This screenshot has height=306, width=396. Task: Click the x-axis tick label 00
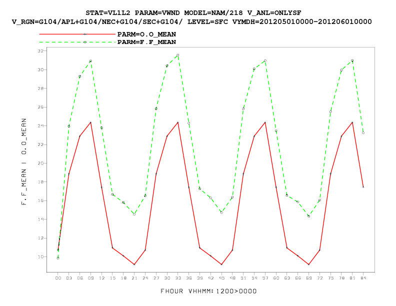click(x=58, y=278)
